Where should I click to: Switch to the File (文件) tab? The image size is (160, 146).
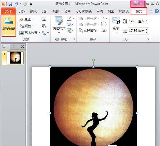click(x=8, y=11)
